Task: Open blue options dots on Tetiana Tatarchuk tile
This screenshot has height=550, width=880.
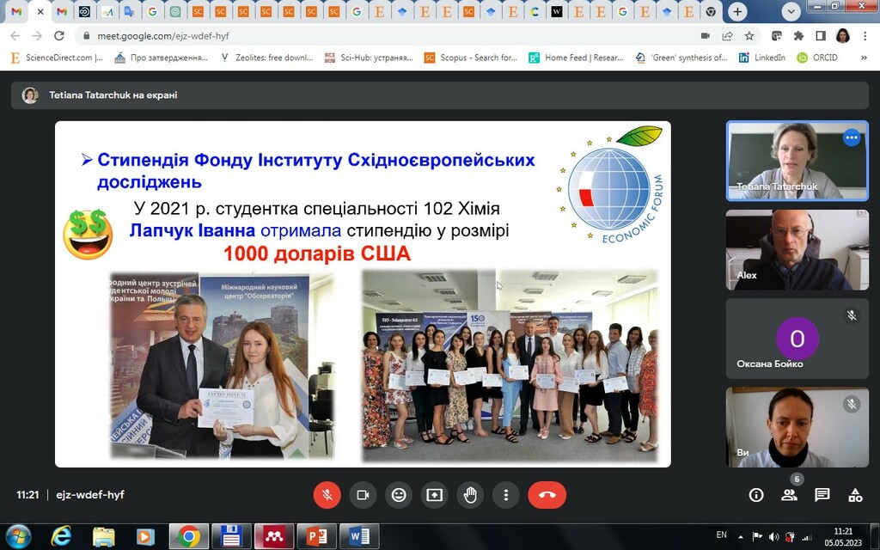Action: click(x=852, y=137)
